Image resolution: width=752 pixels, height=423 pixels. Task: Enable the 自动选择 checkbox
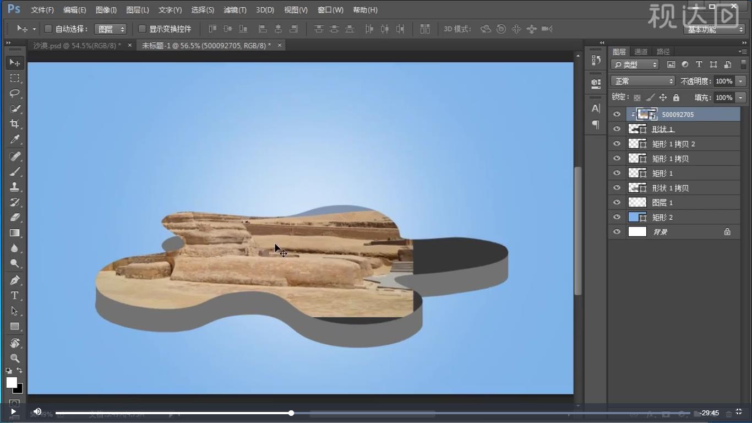click(48, 29)
